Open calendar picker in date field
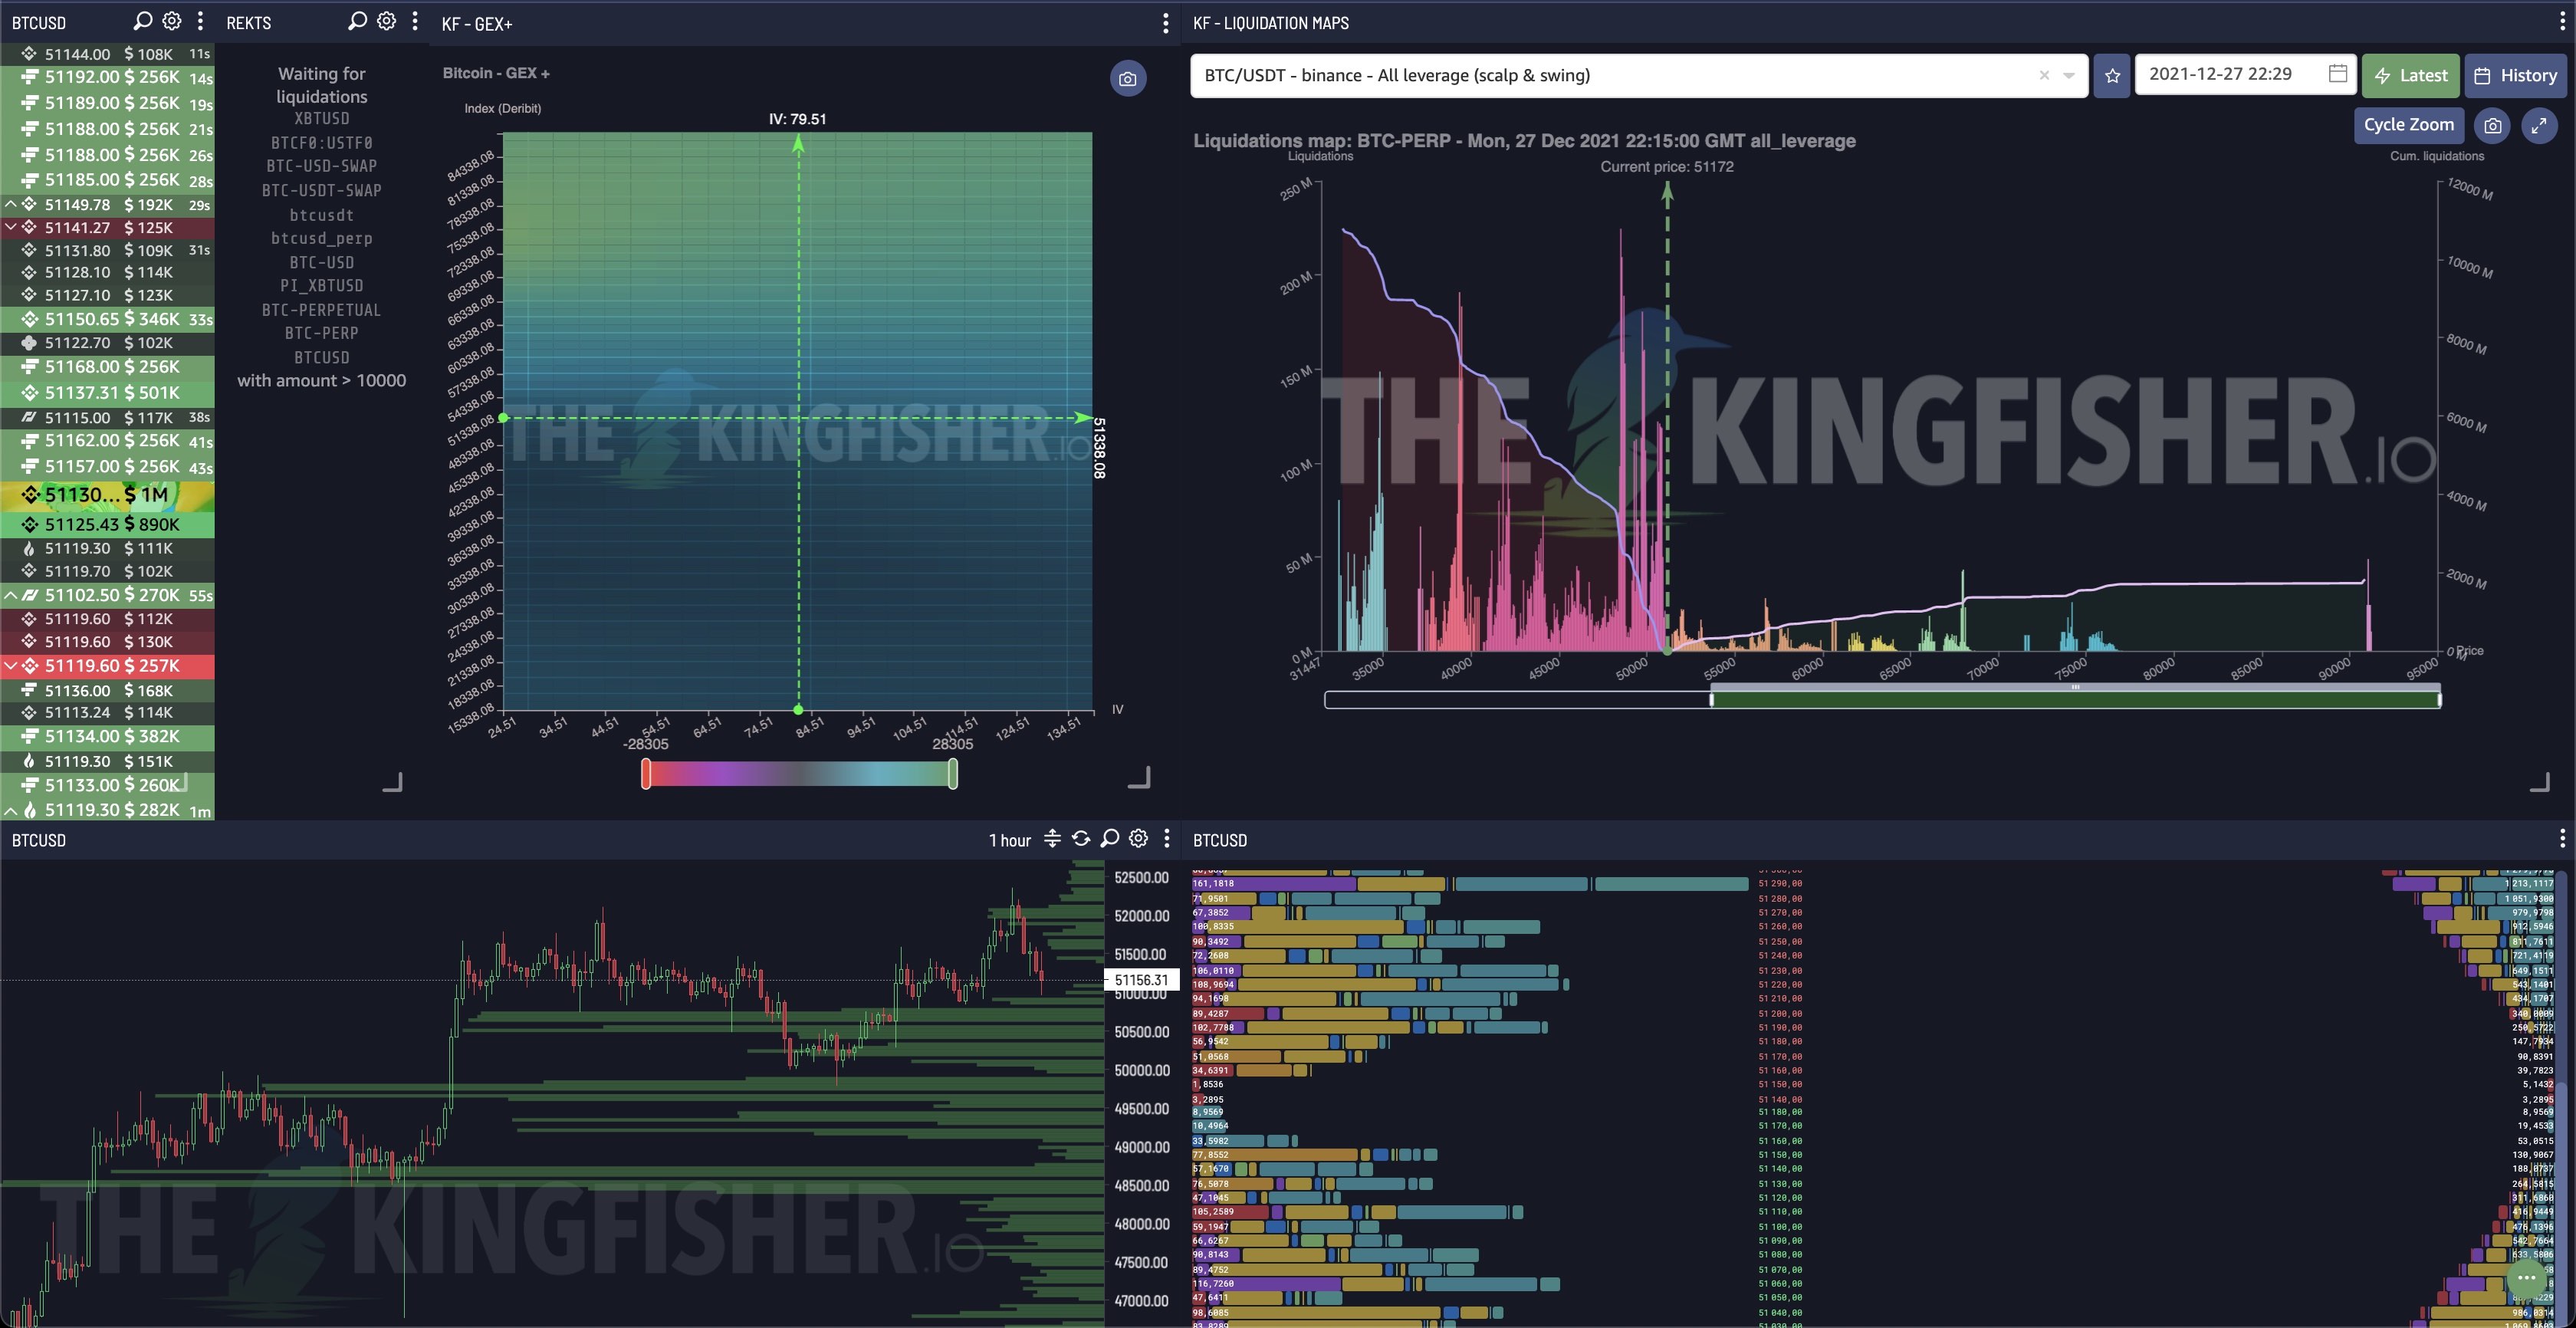The width and height of the screenshot is (2576, 1328). coord(2337,74)
